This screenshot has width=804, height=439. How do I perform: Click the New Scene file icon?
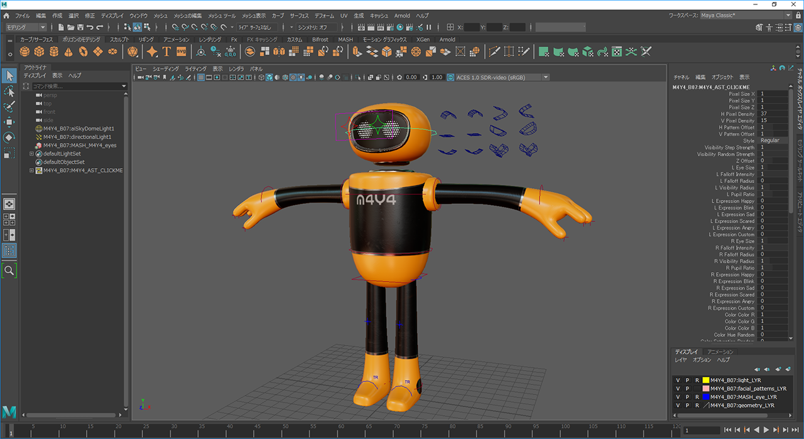click(x=61, y=27)
